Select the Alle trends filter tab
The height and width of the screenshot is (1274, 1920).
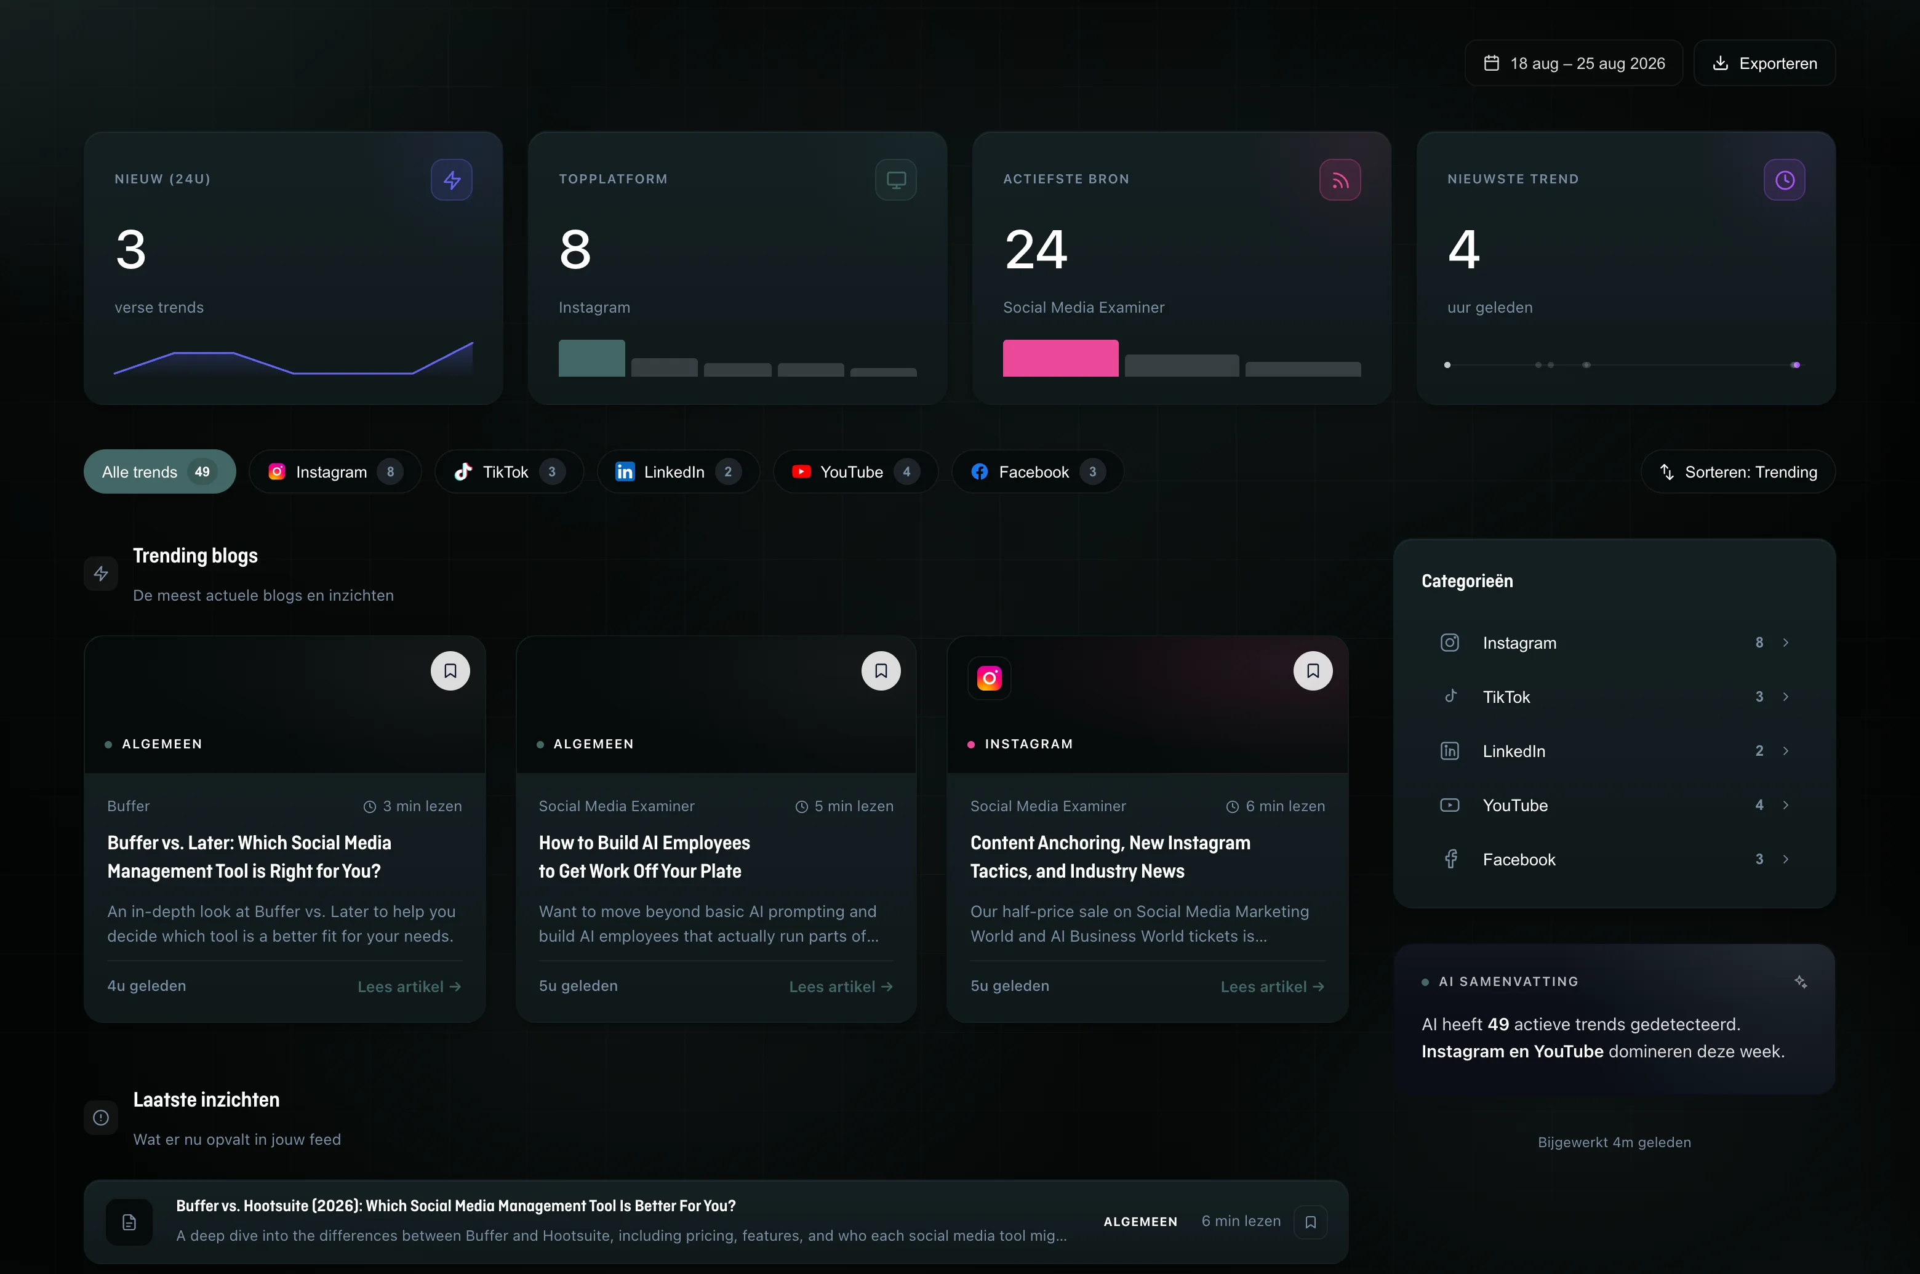coord(160,472)
